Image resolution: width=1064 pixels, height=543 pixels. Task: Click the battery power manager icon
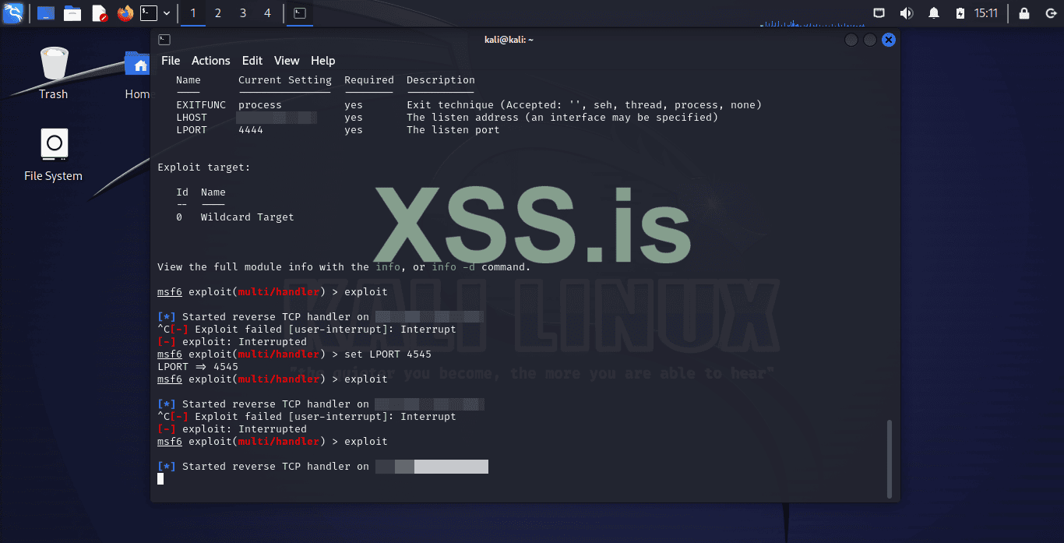pos(960,13)
